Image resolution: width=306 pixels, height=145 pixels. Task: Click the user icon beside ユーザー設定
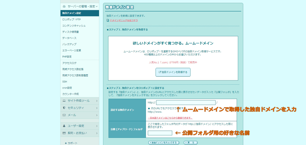point(64,126)
